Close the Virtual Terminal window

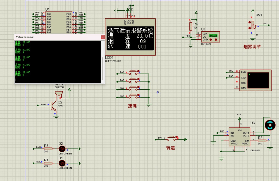point(103,37)
